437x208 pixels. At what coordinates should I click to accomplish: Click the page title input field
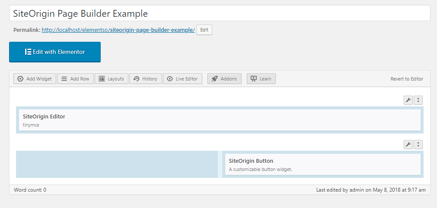220,13
